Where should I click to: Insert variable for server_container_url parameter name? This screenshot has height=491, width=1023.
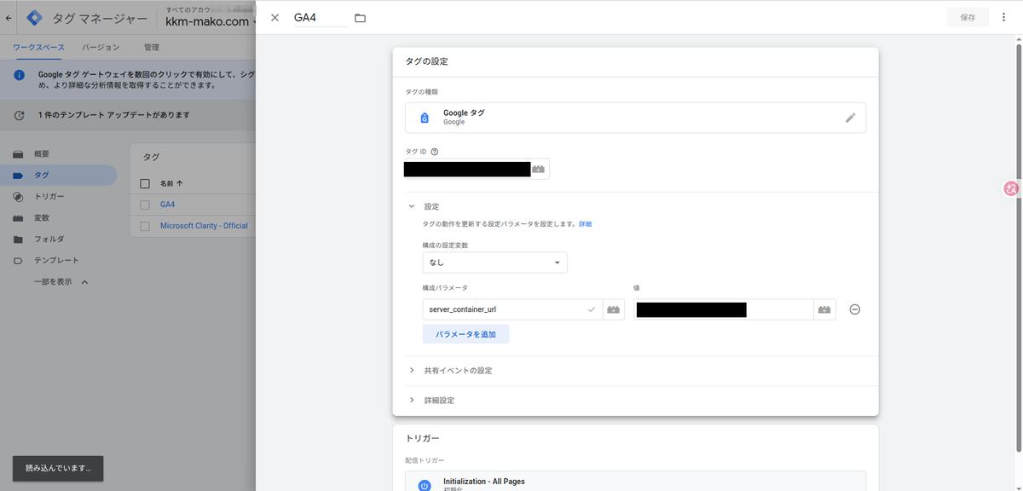pos(614,309)
